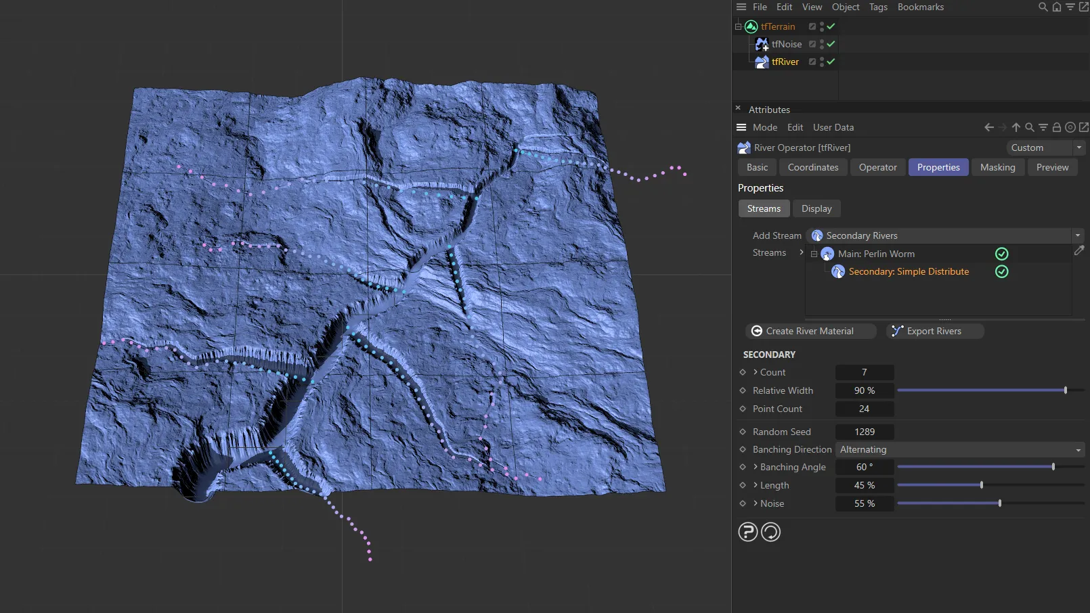Click the home icon in the Object Manager

pos(1056,7)
